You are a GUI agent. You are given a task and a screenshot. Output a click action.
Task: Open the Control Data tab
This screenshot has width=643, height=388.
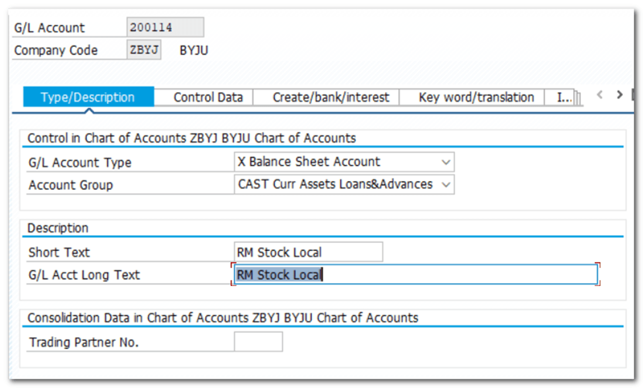pos(208,97)
